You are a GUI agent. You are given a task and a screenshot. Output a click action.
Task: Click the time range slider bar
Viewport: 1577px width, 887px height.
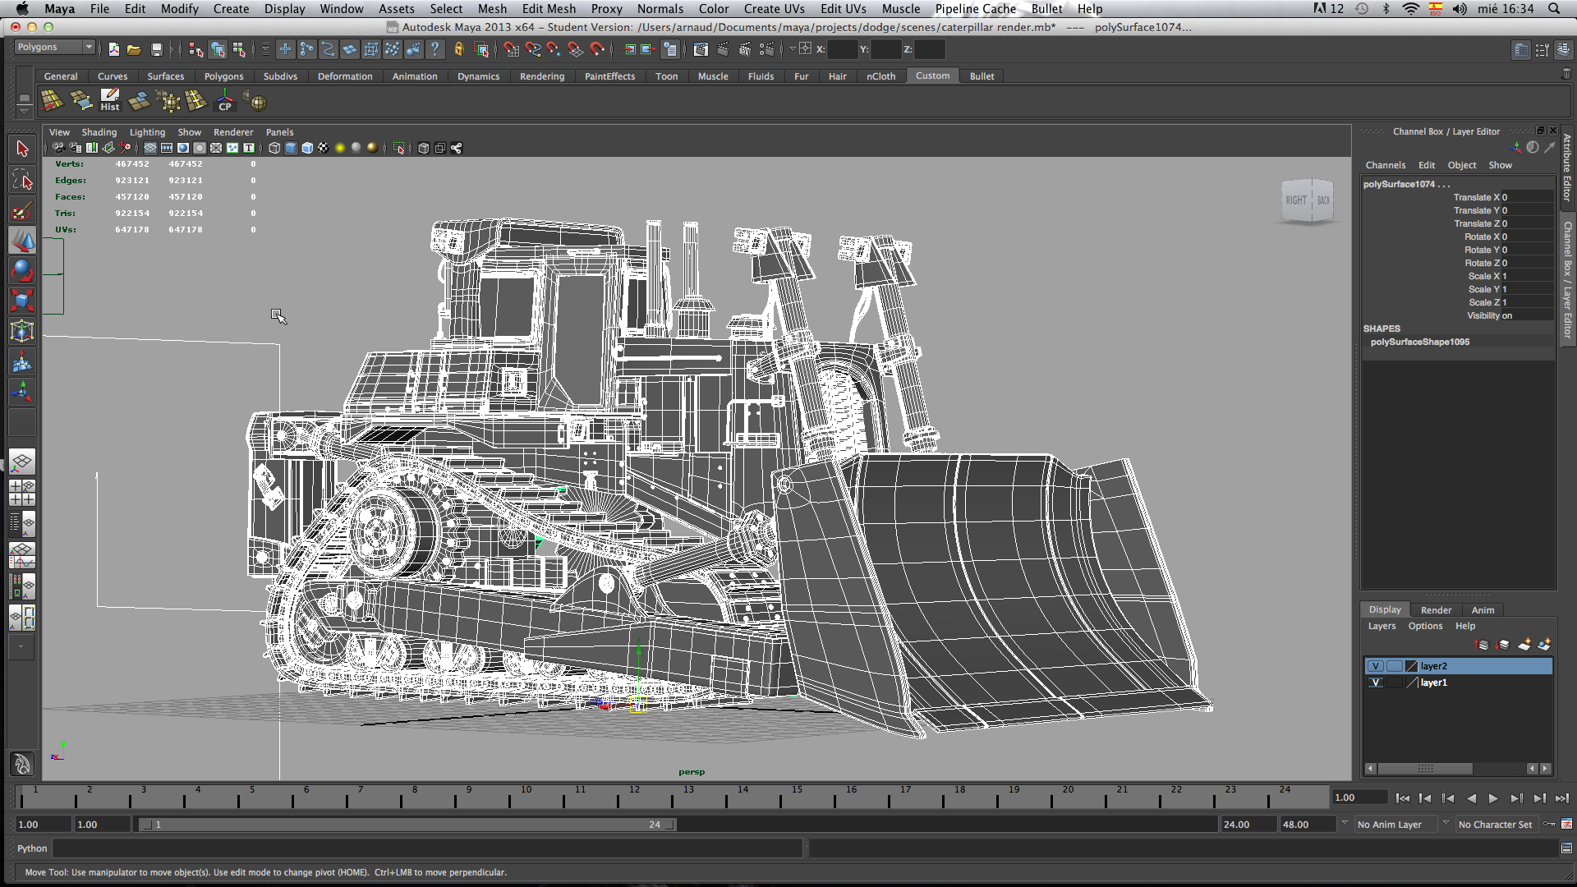tap(408, 825)
